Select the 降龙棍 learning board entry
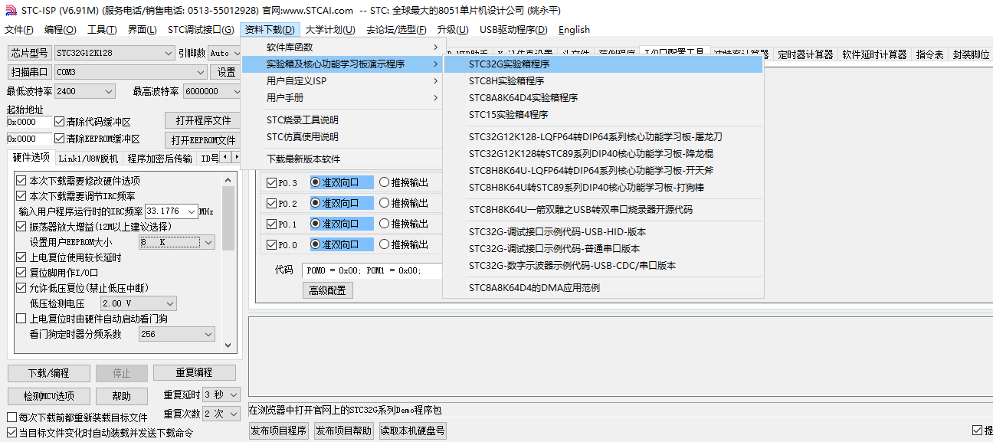The width and height of the screenshot is (993, 442). click(604, 154)
